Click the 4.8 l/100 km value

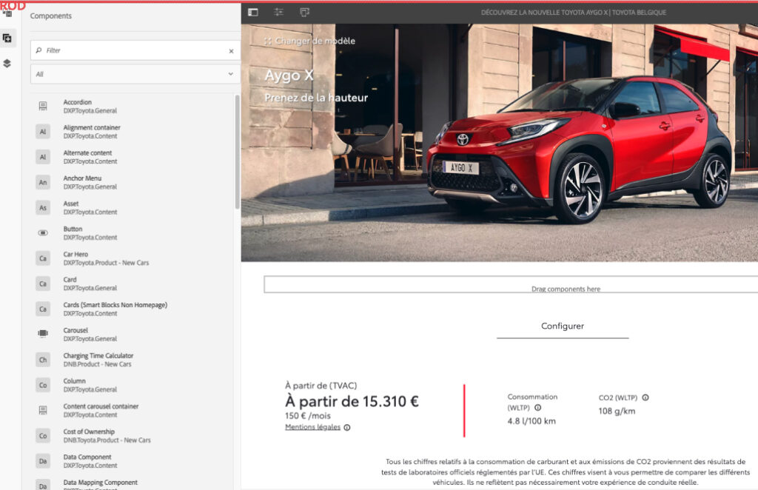point(531,421)
